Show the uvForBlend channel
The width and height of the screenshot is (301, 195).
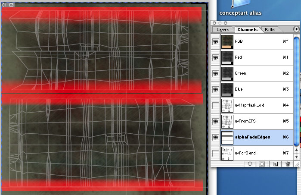216,153
